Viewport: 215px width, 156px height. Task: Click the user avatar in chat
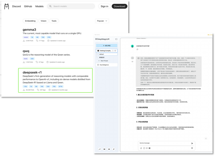click(x=132, y=46)
